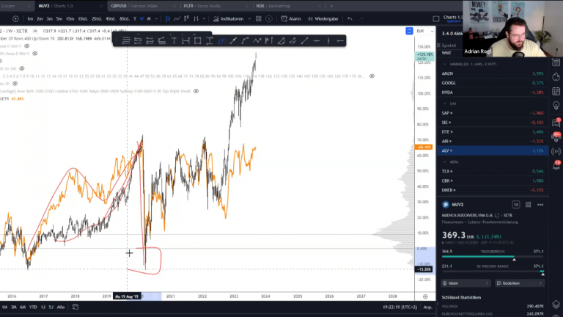Open a new tab with the plus button

click(x=331, y=6)
